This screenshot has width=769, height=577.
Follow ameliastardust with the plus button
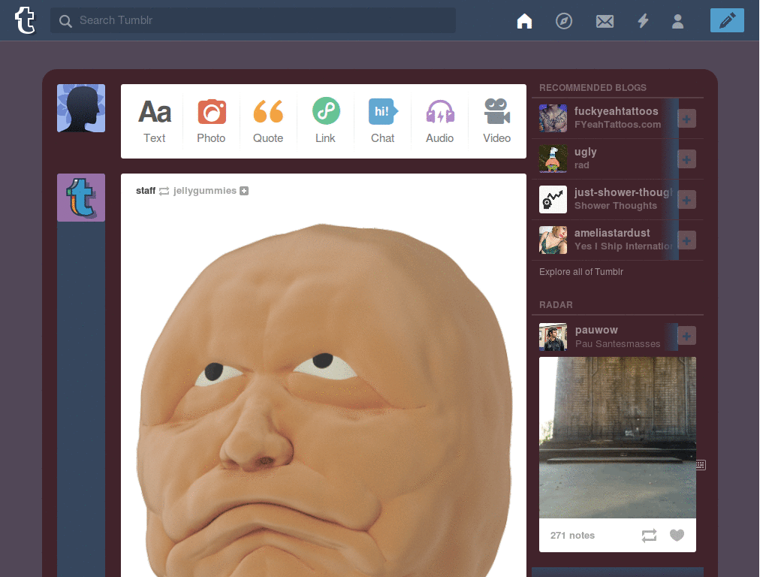tap(686, 240)
